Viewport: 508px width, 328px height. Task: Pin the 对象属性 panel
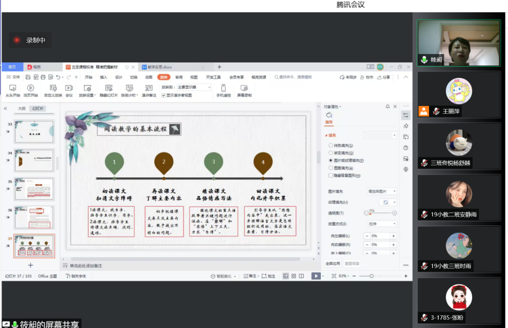pos(388,106)
